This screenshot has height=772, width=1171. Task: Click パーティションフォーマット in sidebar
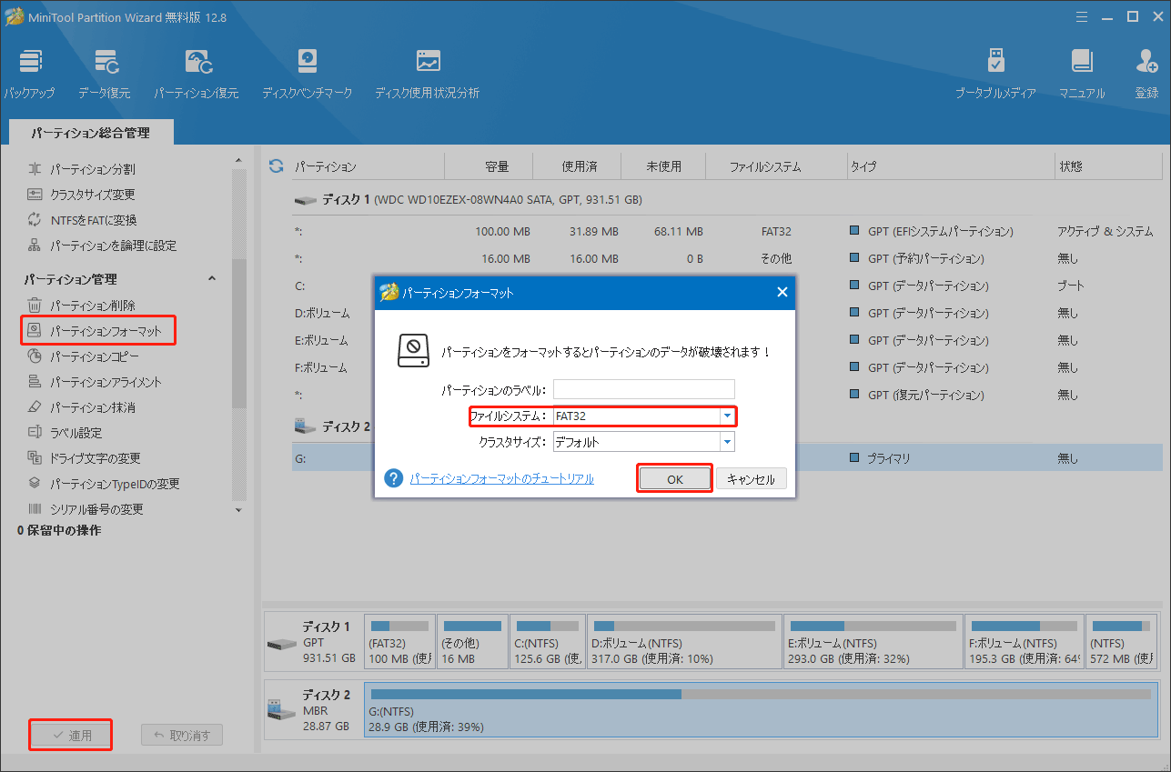pyautogui.click(x=96, y=331)
